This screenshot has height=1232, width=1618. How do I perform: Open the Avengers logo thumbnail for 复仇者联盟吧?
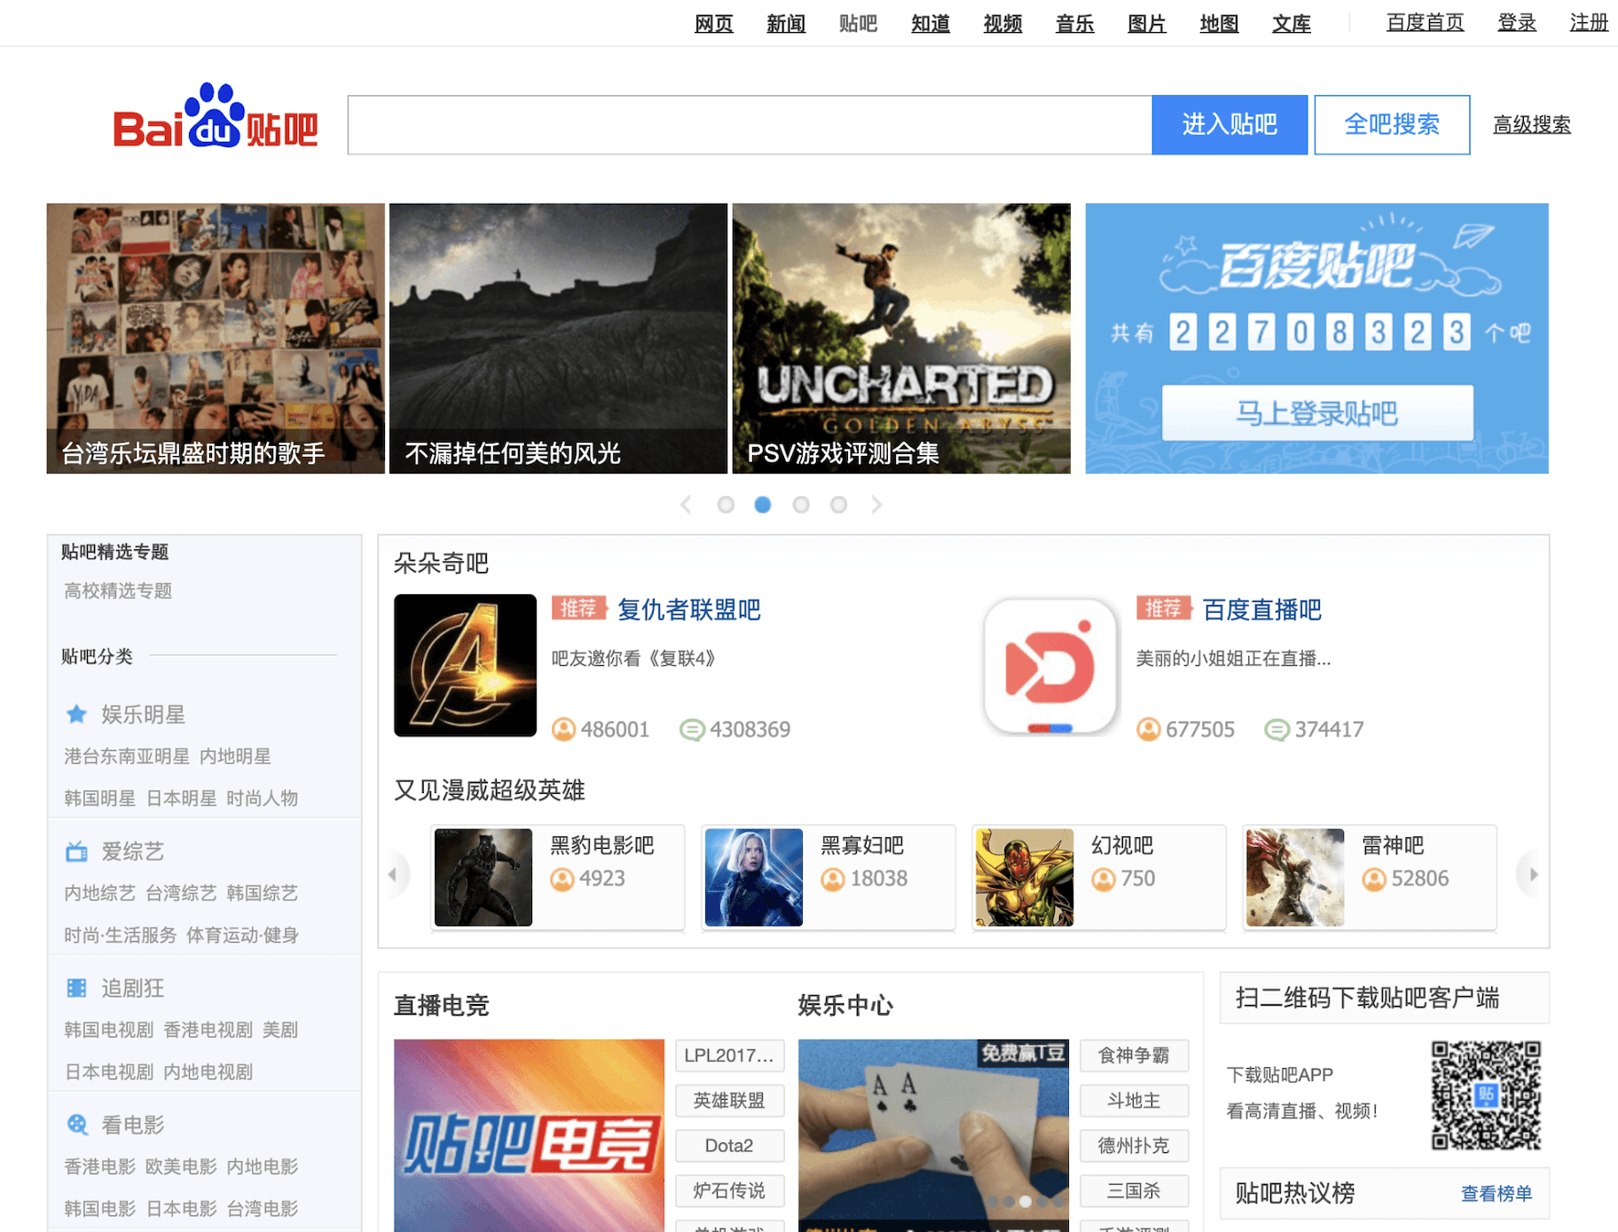[x=465, y=665]
